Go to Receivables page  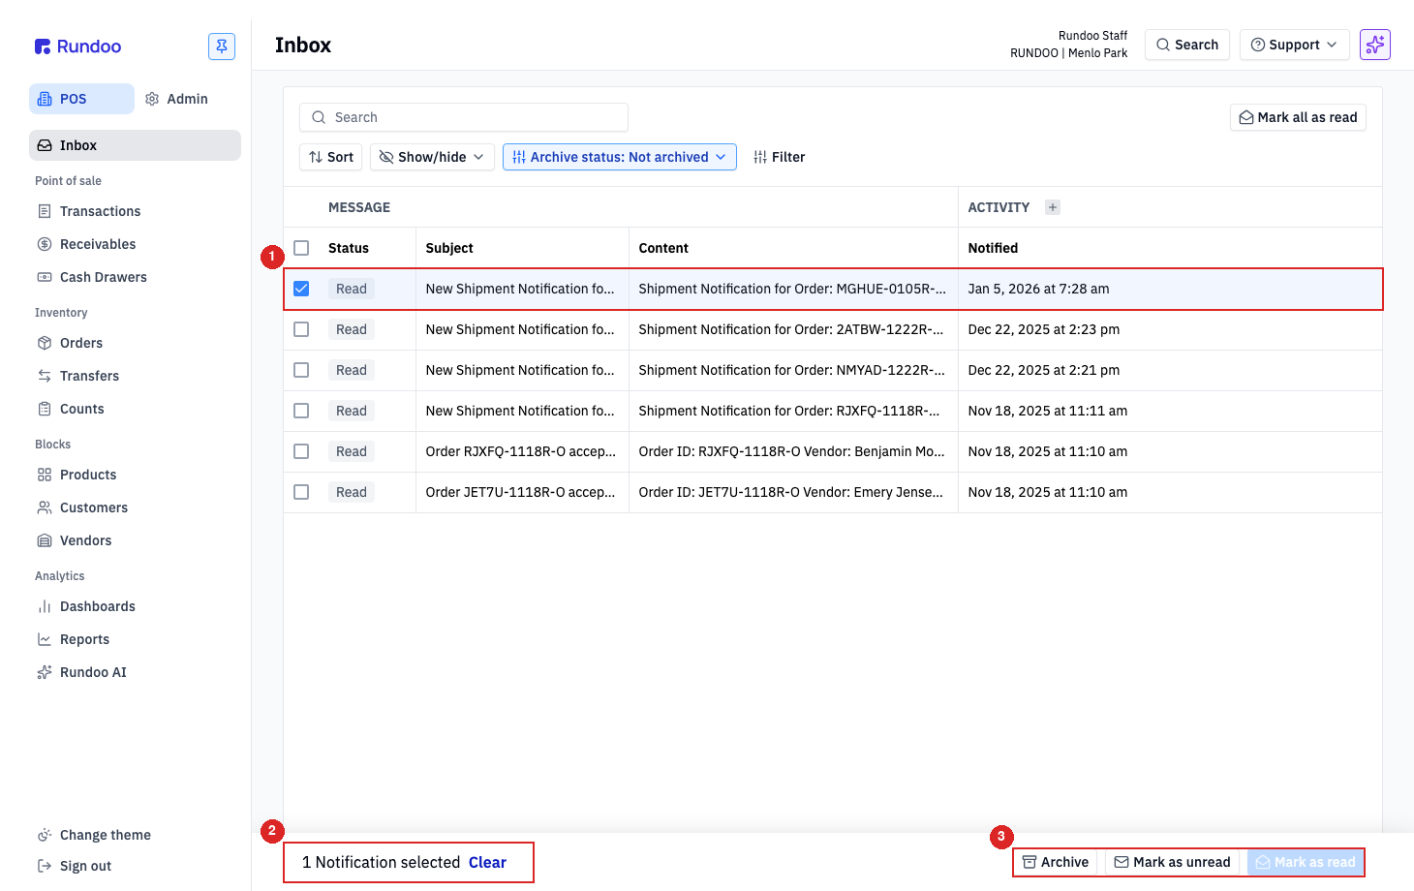point(135,244)
